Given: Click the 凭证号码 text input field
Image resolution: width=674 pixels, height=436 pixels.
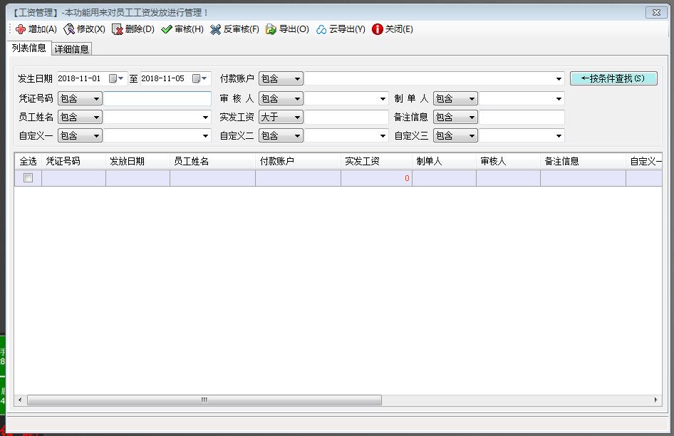Looking at the screenshot, I should tap(157, 99).
